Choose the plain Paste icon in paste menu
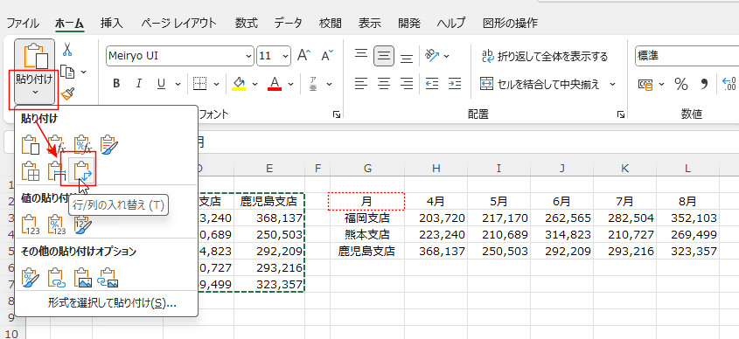The height and width of the screenshot is (339, 739). pyautogui.click(x=31, y=144)
